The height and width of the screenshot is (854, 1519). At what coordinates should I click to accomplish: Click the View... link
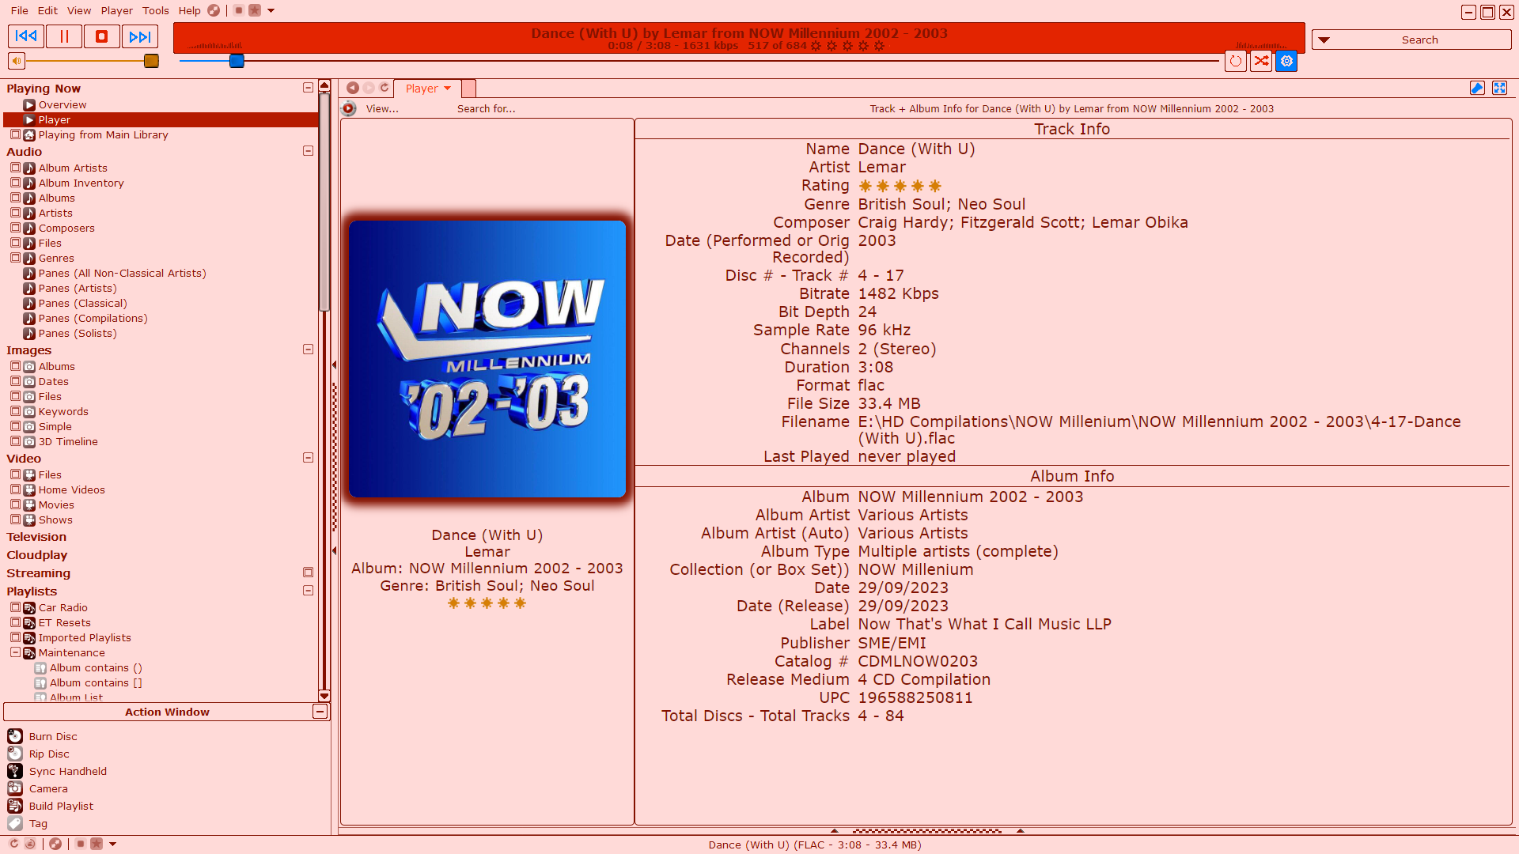pyautogui.click(x=382, y=108)
